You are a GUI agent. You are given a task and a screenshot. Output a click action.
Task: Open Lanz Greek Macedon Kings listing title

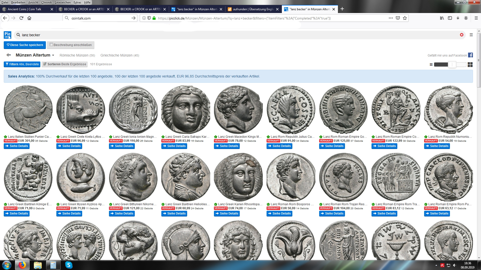coord(239,137)
